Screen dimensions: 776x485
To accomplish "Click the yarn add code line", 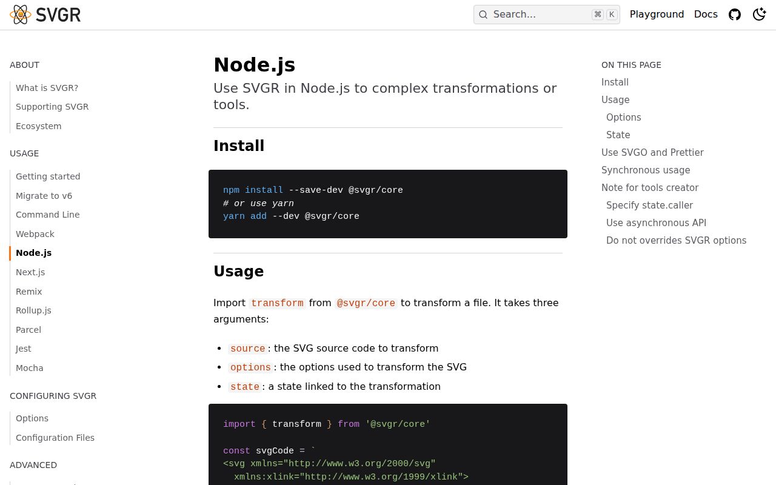I will point(291,216).
